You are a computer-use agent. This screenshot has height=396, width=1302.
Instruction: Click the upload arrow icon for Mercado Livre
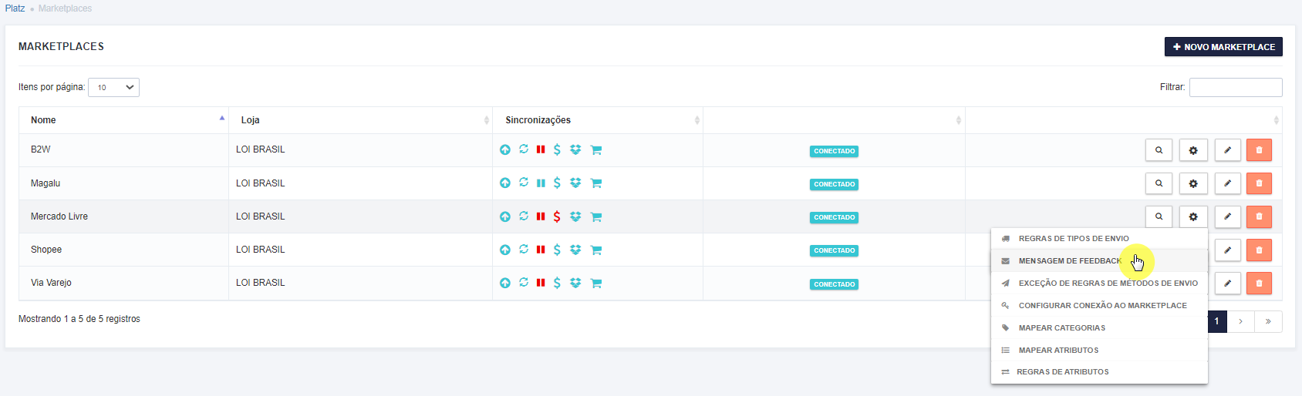pos(504,216)
